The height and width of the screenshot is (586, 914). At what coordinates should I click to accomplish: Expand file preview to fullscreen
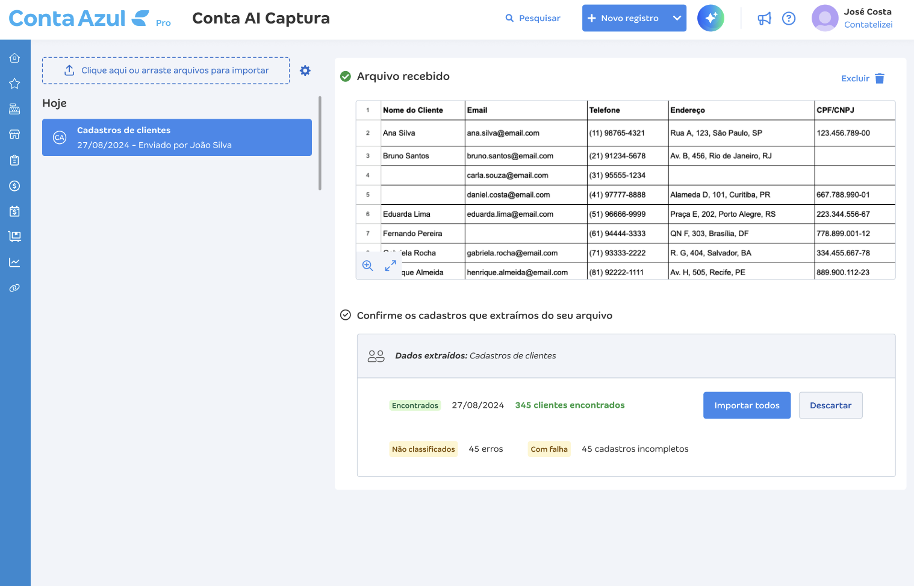(390, 266)
